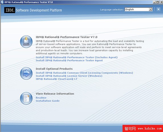Install IBM Rational Performance Tester Agent link
163x132 pixels.
(69, 61)
